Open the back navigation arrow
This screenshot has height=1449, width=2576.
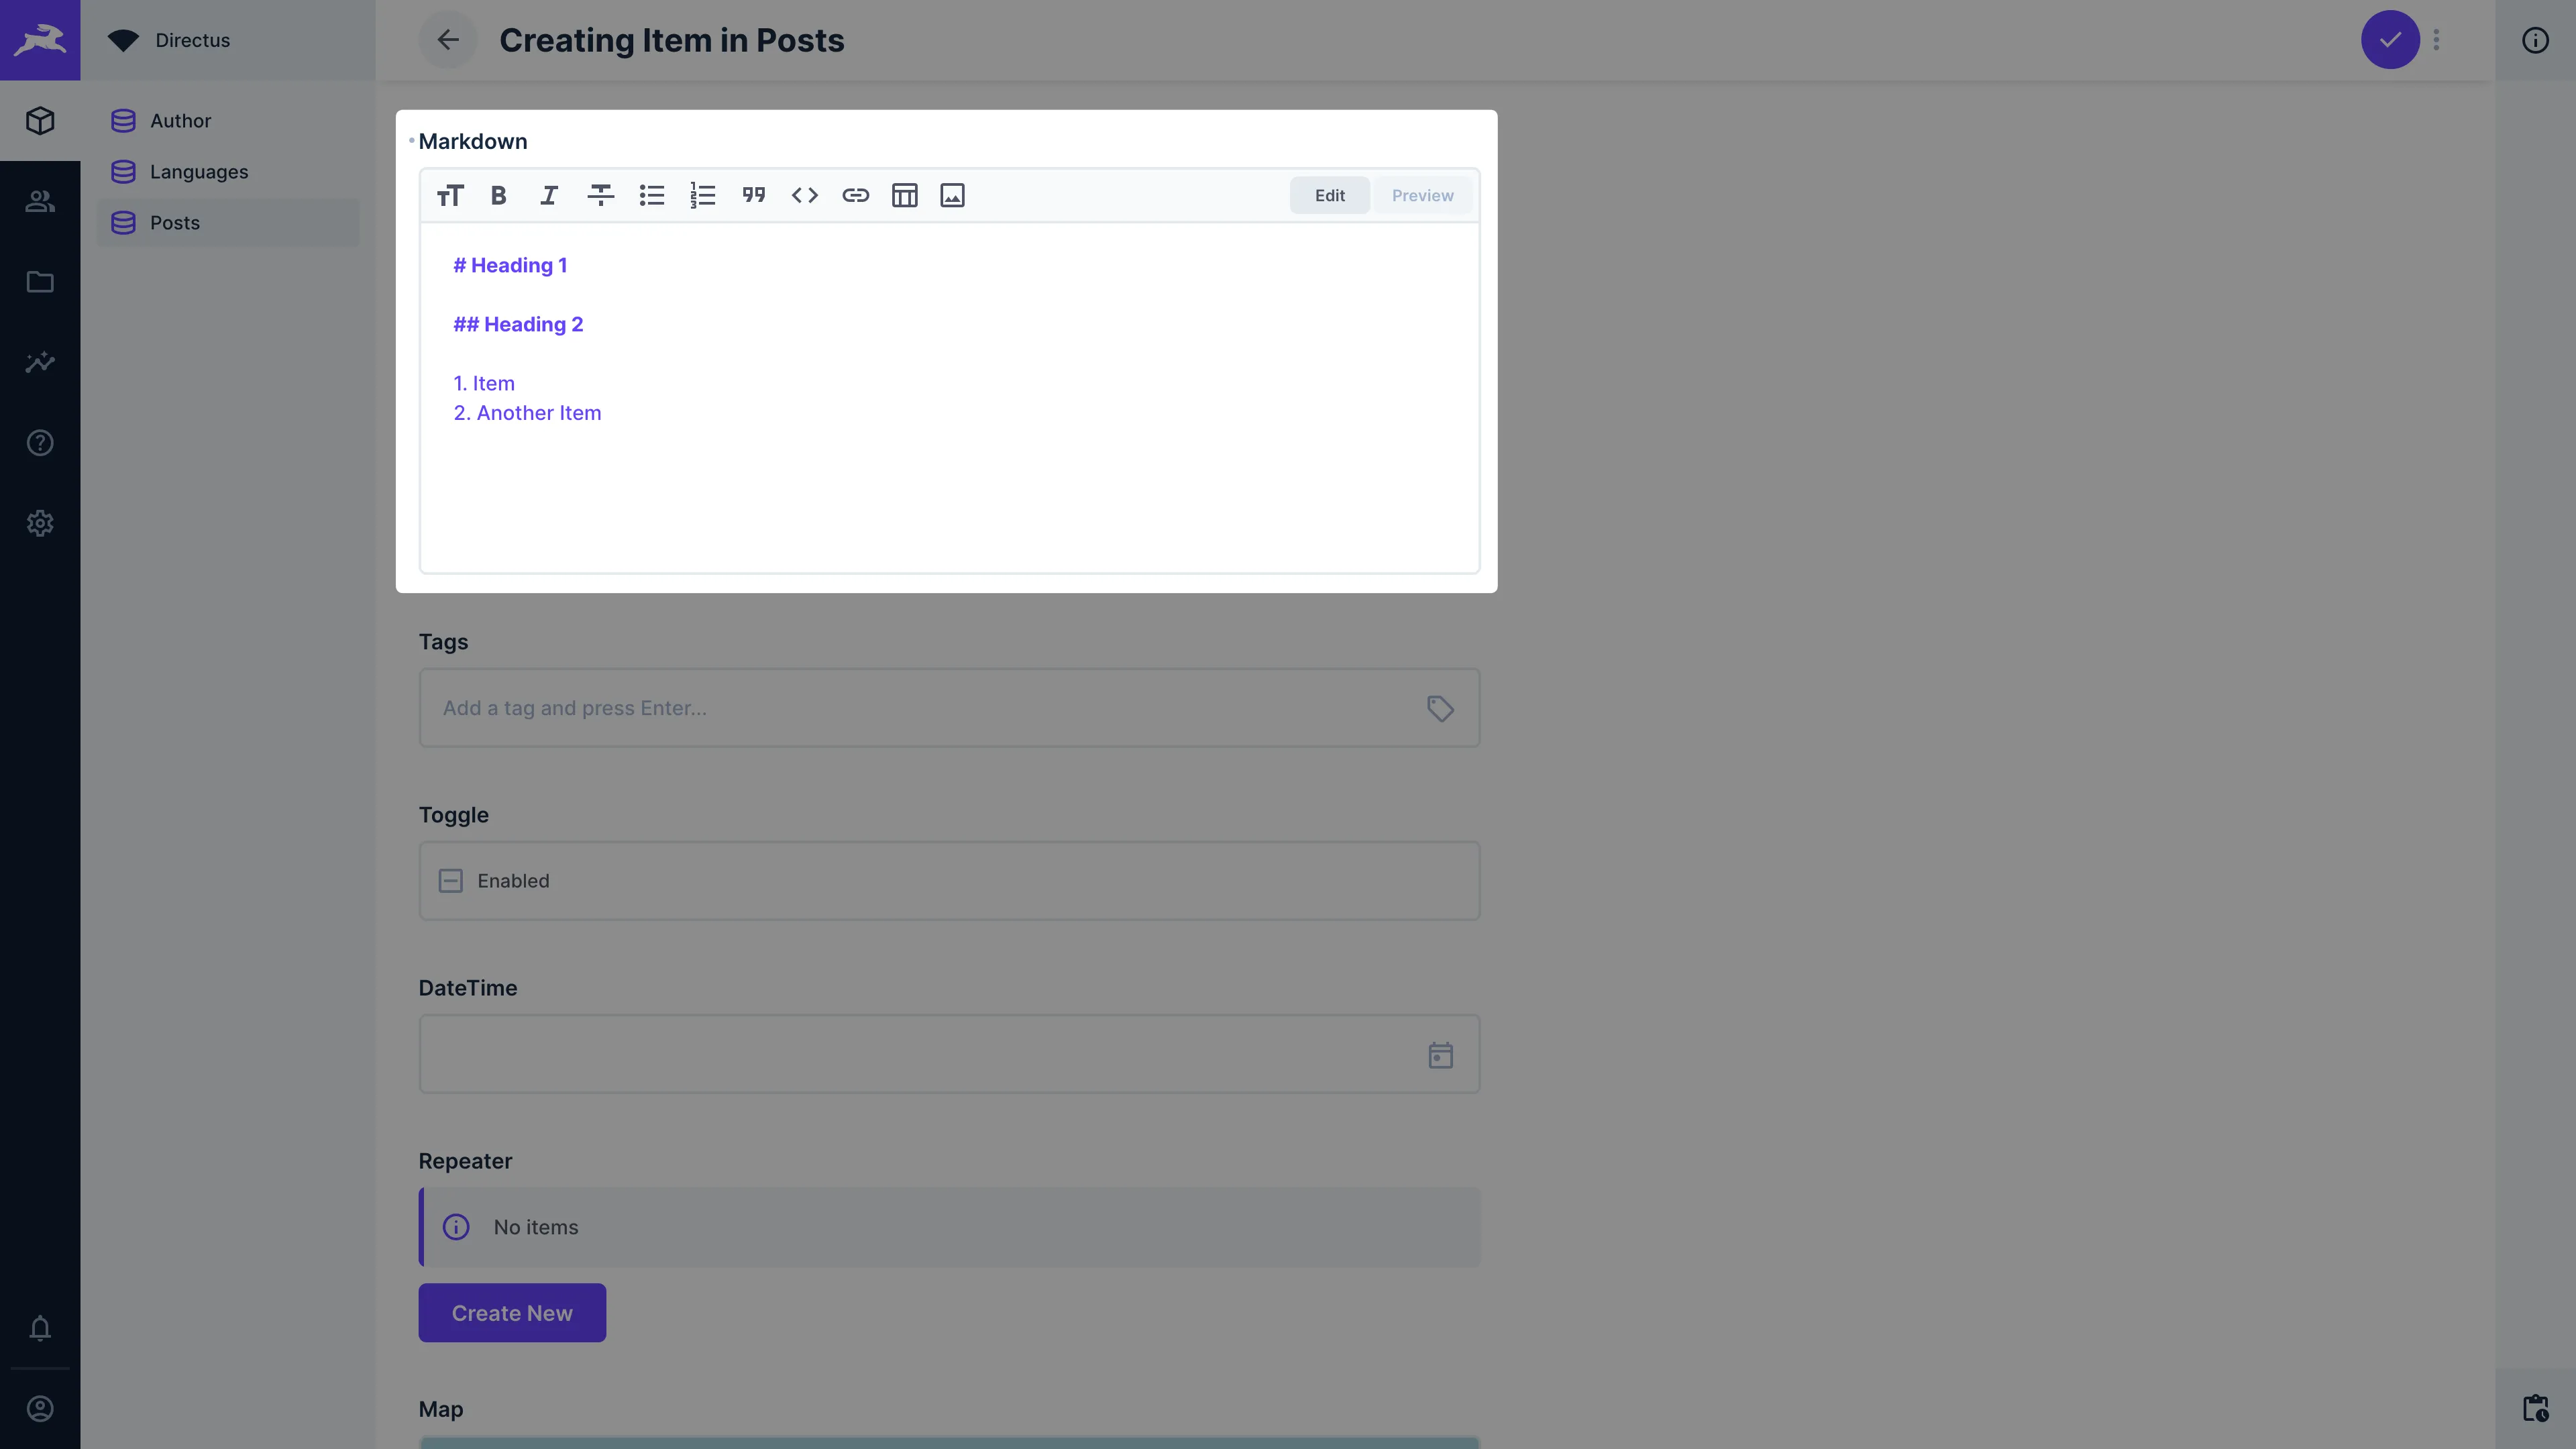click(x=446, y=39)
